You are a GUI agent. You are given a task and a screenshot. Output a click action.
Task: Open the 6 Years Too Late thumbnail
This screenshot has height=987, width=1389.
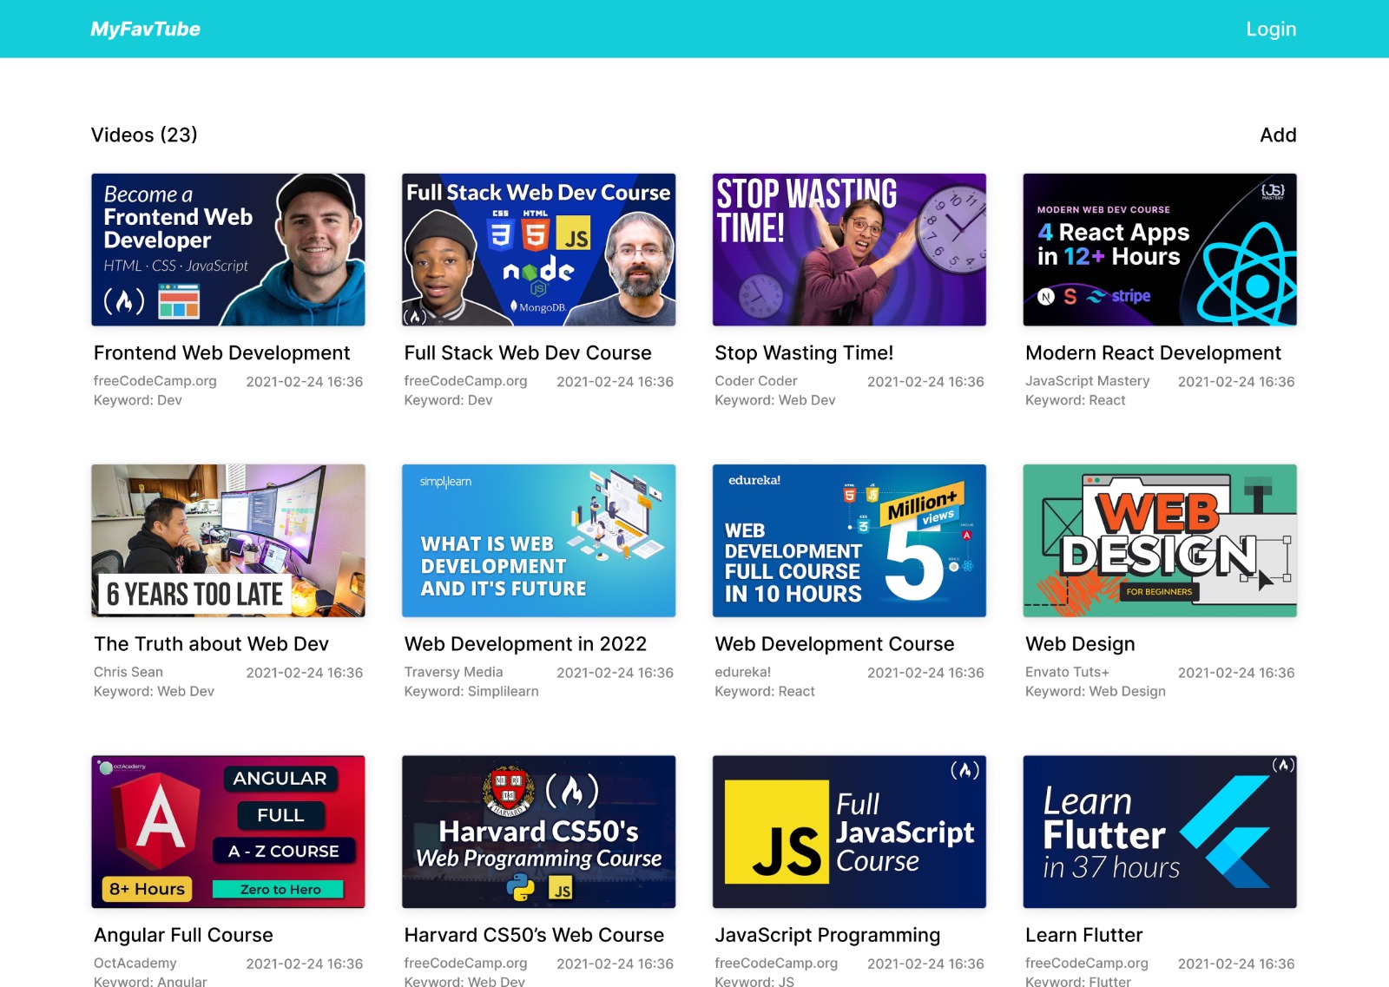228,541
